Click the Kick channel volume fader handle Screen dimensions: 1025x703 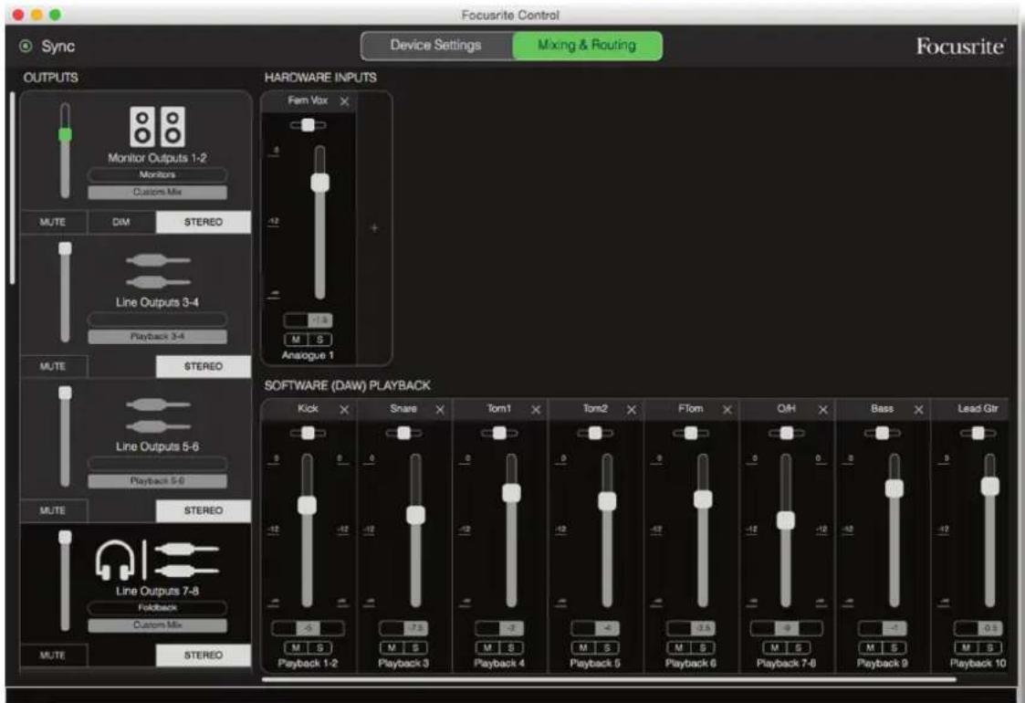[308, 505]
